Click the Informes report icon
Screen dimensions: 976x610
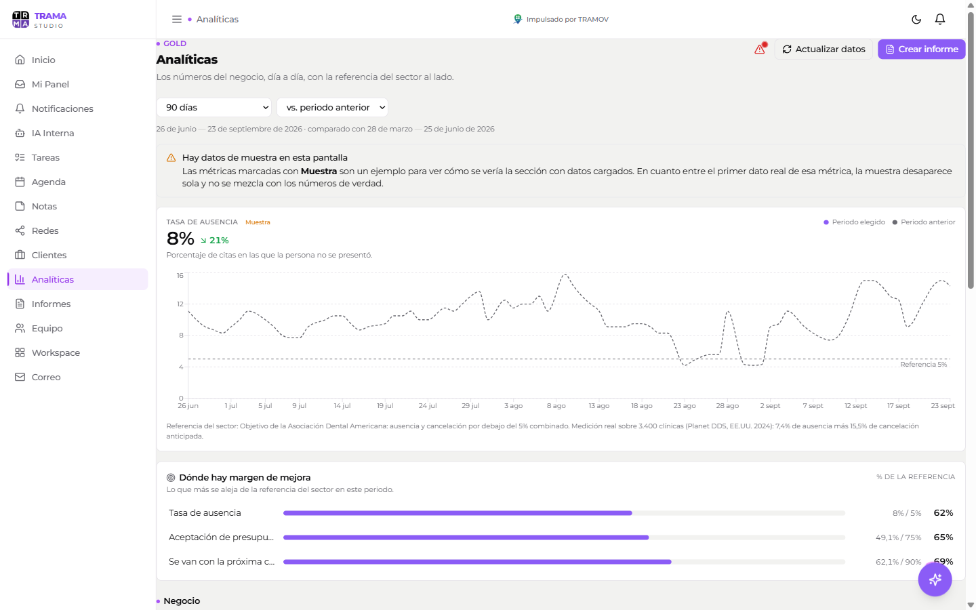pos(20,304)
